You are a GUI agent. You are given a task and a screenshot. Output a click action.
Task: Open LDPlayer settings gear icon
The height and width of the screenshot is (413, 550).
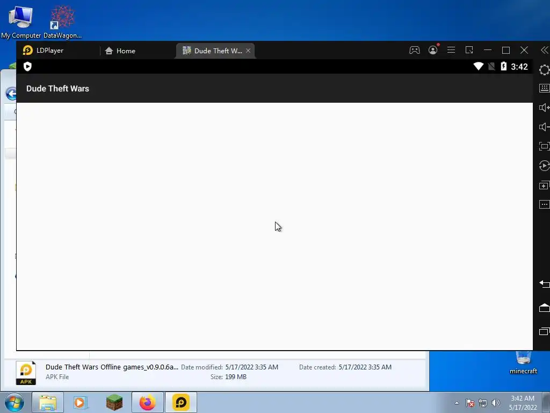(x=545, y=70)
